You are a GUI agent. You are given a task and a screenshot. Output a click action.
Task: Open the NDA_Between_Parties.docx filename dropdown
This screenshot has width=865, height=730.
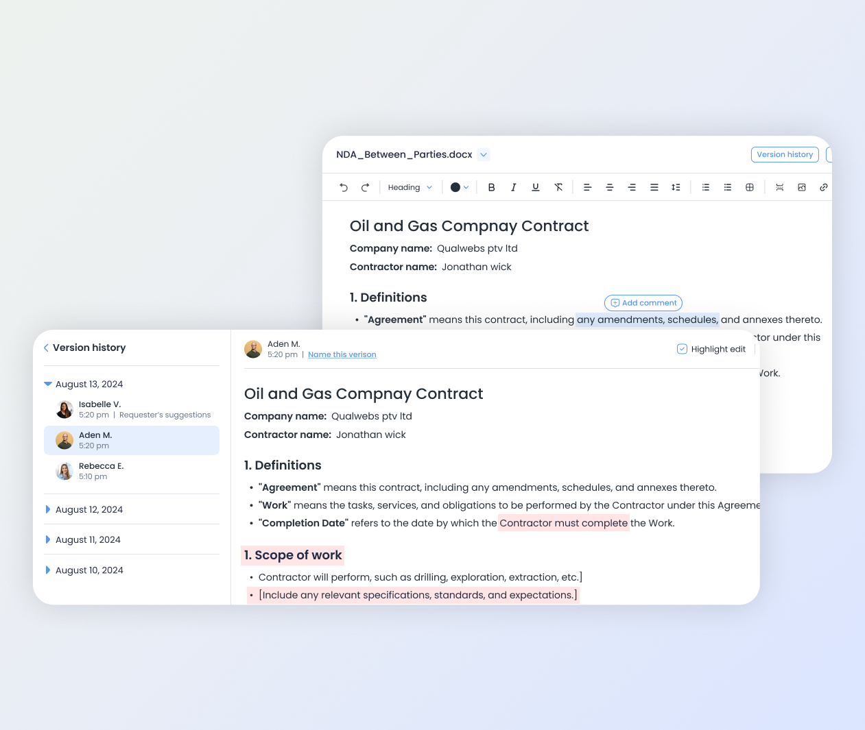tap(484, 155)
